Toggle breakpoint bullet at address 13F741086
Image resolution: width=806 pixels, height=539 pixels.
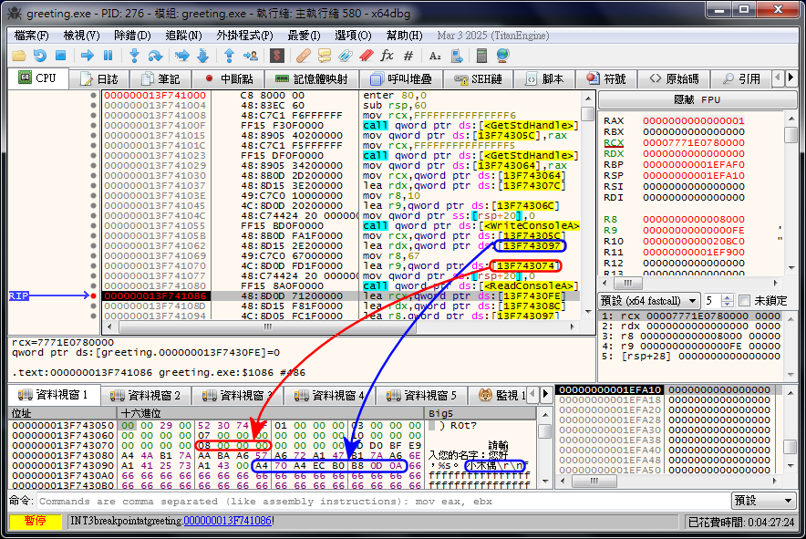pos(93,295)
